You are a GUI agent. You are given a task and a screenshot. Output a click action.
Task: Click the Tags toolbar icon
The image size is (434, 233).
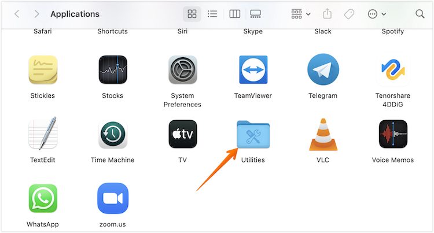point(349,14)
